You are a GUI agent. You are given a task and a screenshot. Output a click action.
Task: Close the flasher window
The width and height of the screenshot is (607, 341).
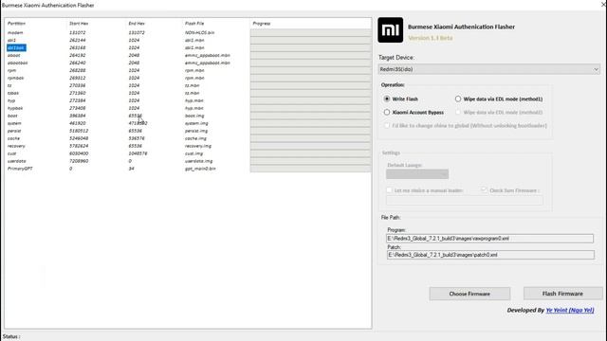pos(603,4)
